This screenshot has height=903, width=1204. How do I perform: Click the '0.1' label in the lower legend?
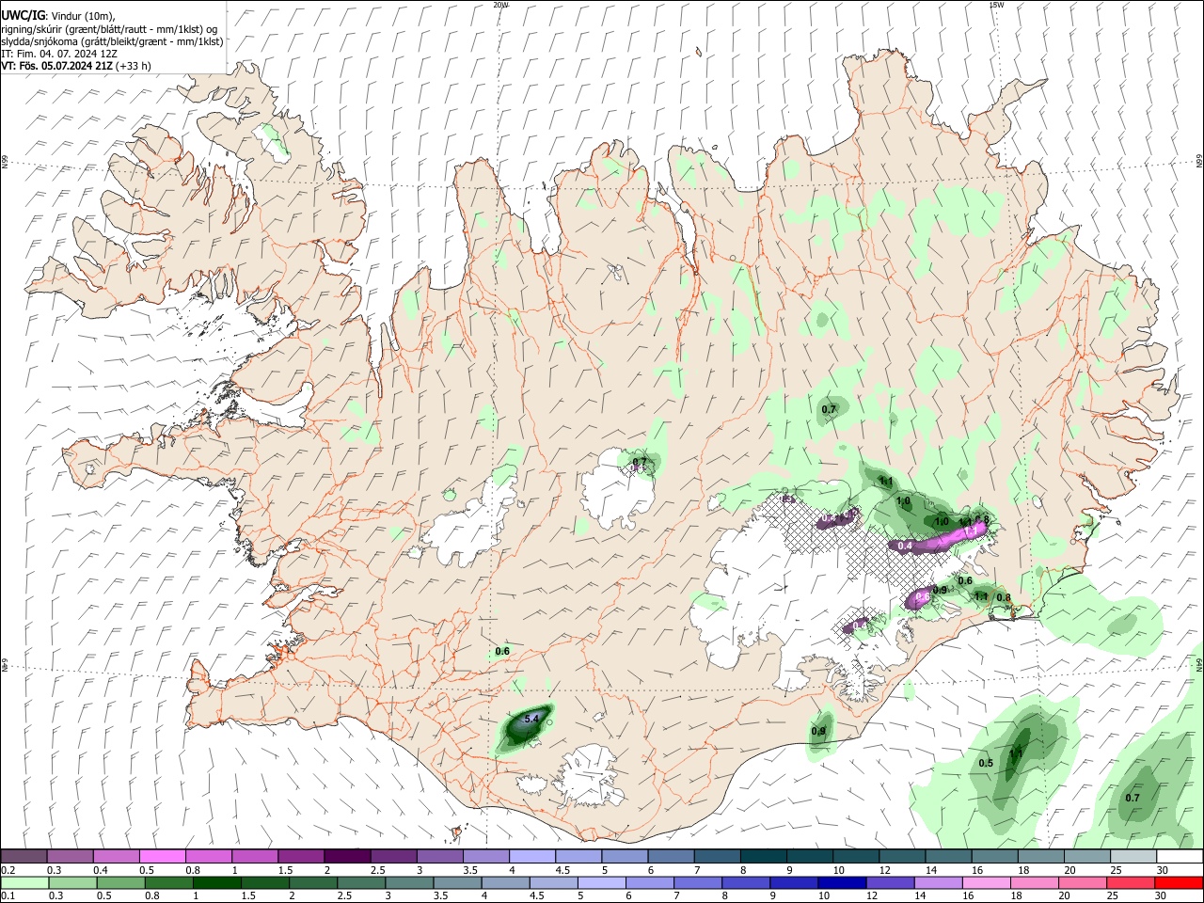coord(8,896)
